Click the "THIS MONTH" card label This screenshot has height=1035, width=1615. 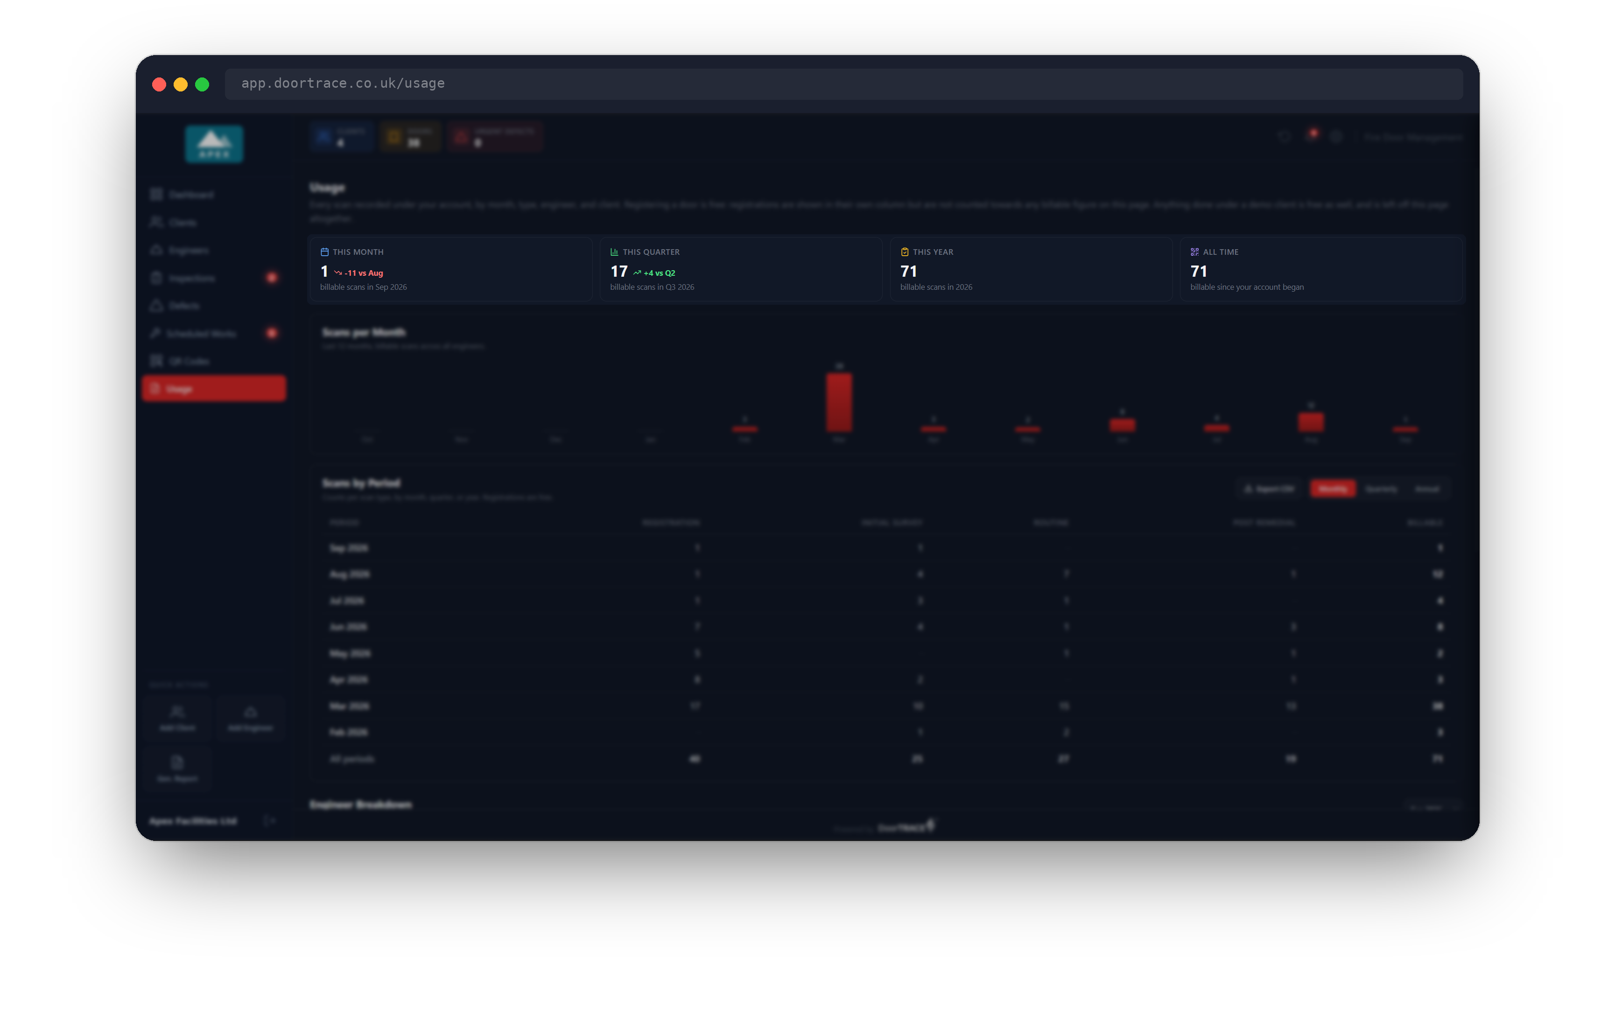pyautogui.click(x=358, y=252)
